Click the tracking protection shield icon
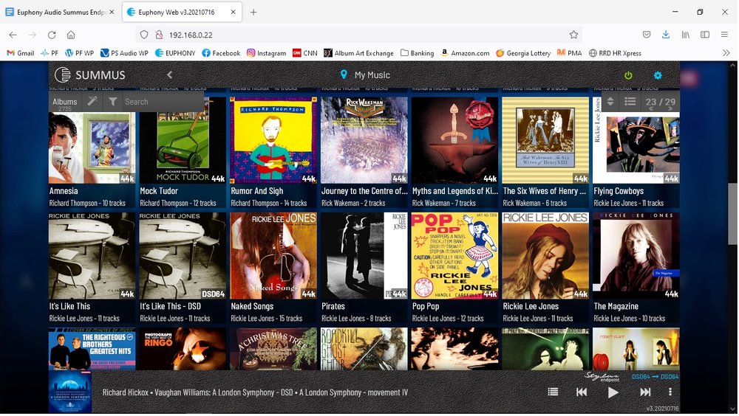The height and width of the screenshot is (416, 739). pyautogui.click(x=144, y=35)
